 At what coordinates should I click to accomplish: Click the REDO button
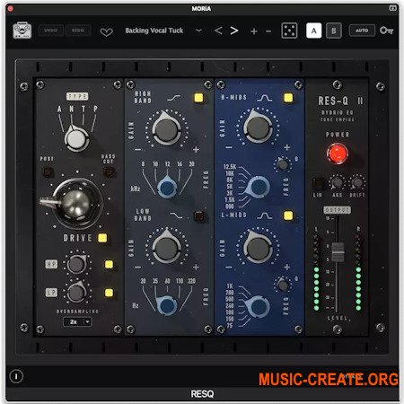(x=78, y=31)
